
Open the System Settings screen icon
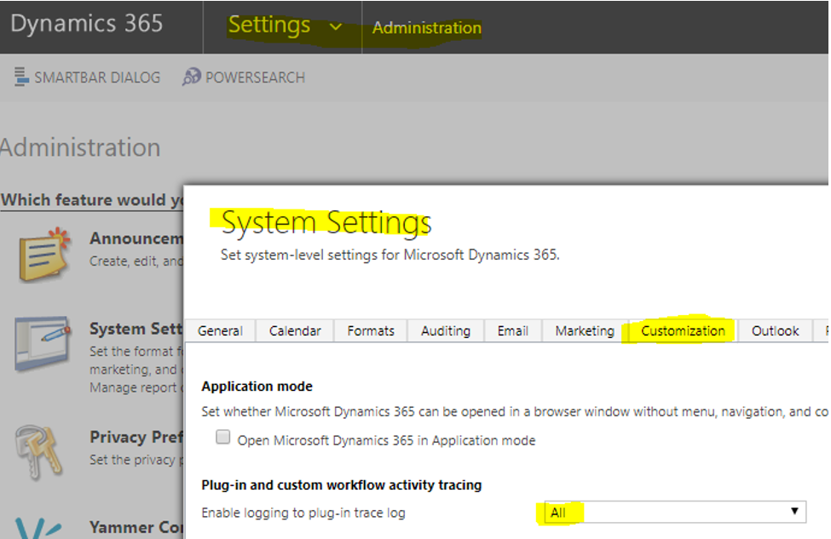click(x=43, y=343)
